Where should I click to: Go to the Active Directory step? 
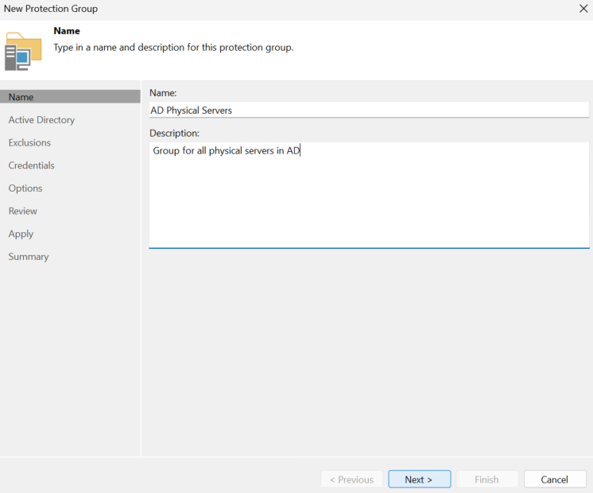coord(41,120)
